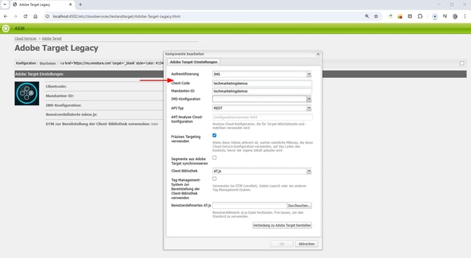Toggle the checkbox at right of the Konfiguration toolbar
The width and height of the screenshot is (471, 258).
pos(462,63)
